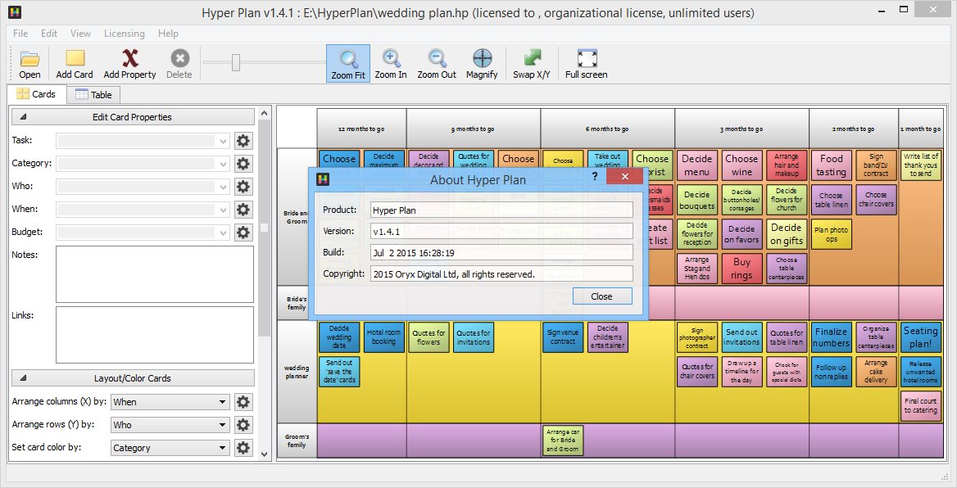Open settings gear for Budget property
Viewport: 957px width, 488px height.
coord(243,233)
